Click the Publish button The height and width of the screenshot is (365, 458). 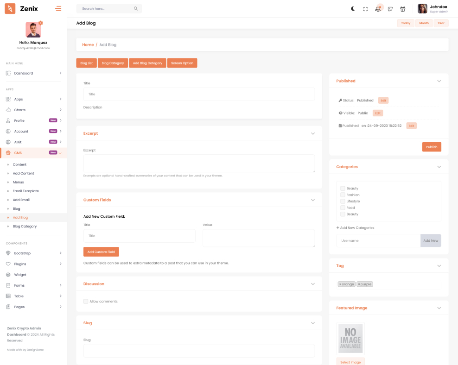[x=432, y=147]
